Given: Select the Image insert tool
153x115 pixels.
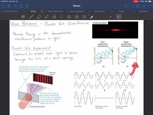Looking at the screenshot, I should click(69, 17).
